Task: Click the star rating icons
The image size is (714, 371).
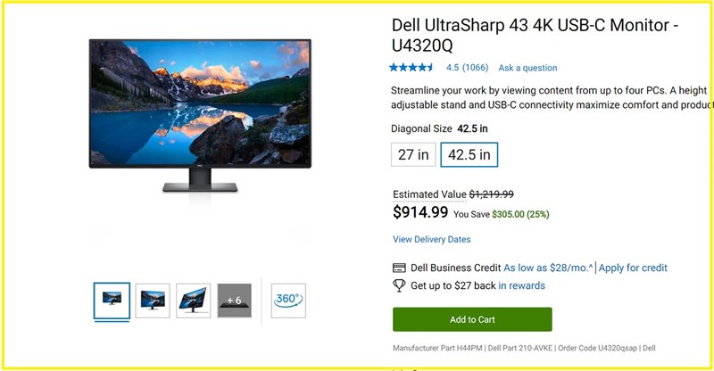Action: [x=412, y=68]
